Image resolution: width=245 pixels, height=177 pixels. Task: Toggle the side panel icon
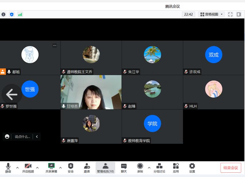tap(239, 14)
